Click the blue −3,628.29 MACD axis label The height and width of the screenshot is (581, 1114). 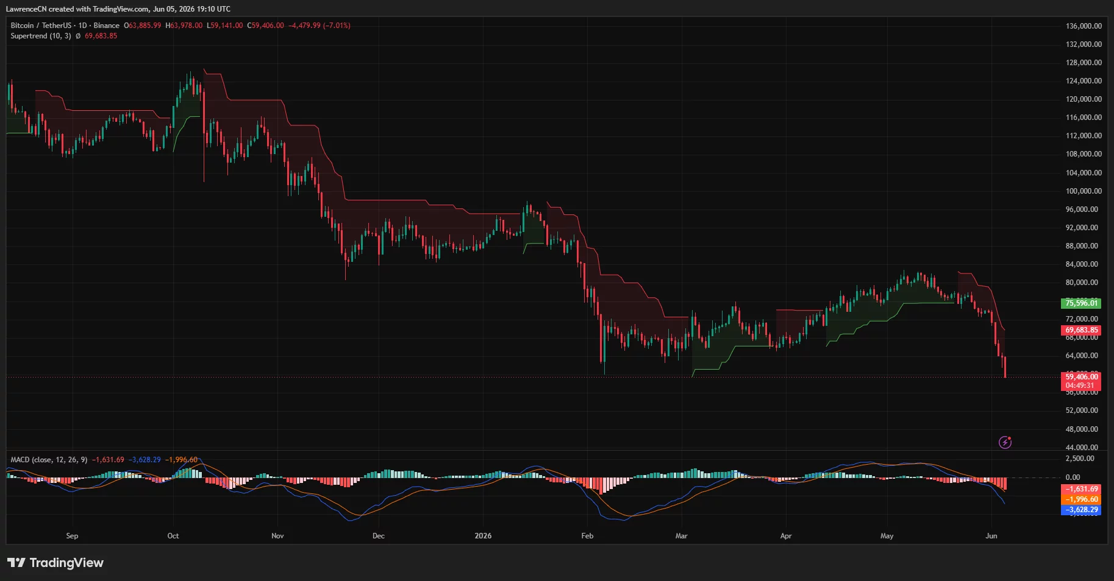(1081, 510)
